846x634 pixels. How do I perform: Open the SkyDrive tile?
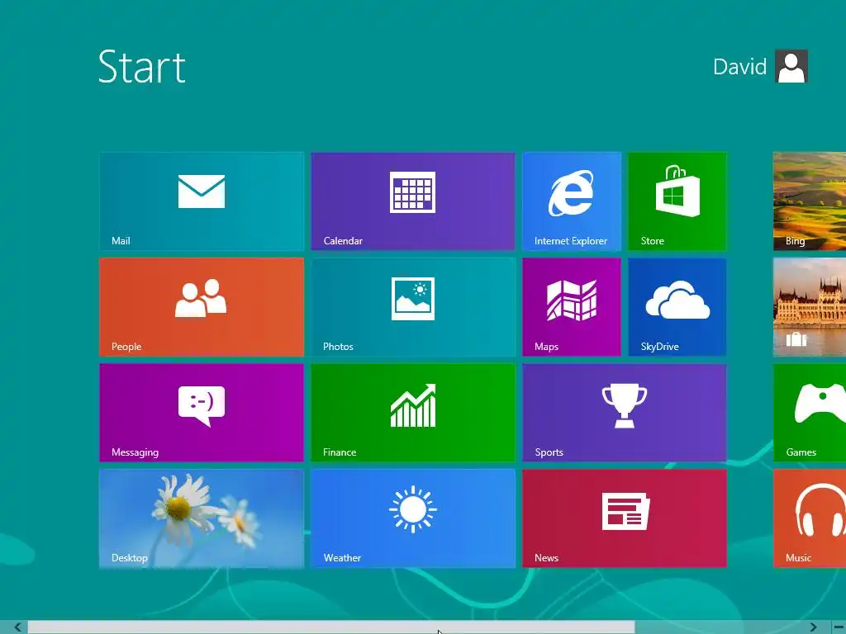pyautogui.click(x=677, y=307)
